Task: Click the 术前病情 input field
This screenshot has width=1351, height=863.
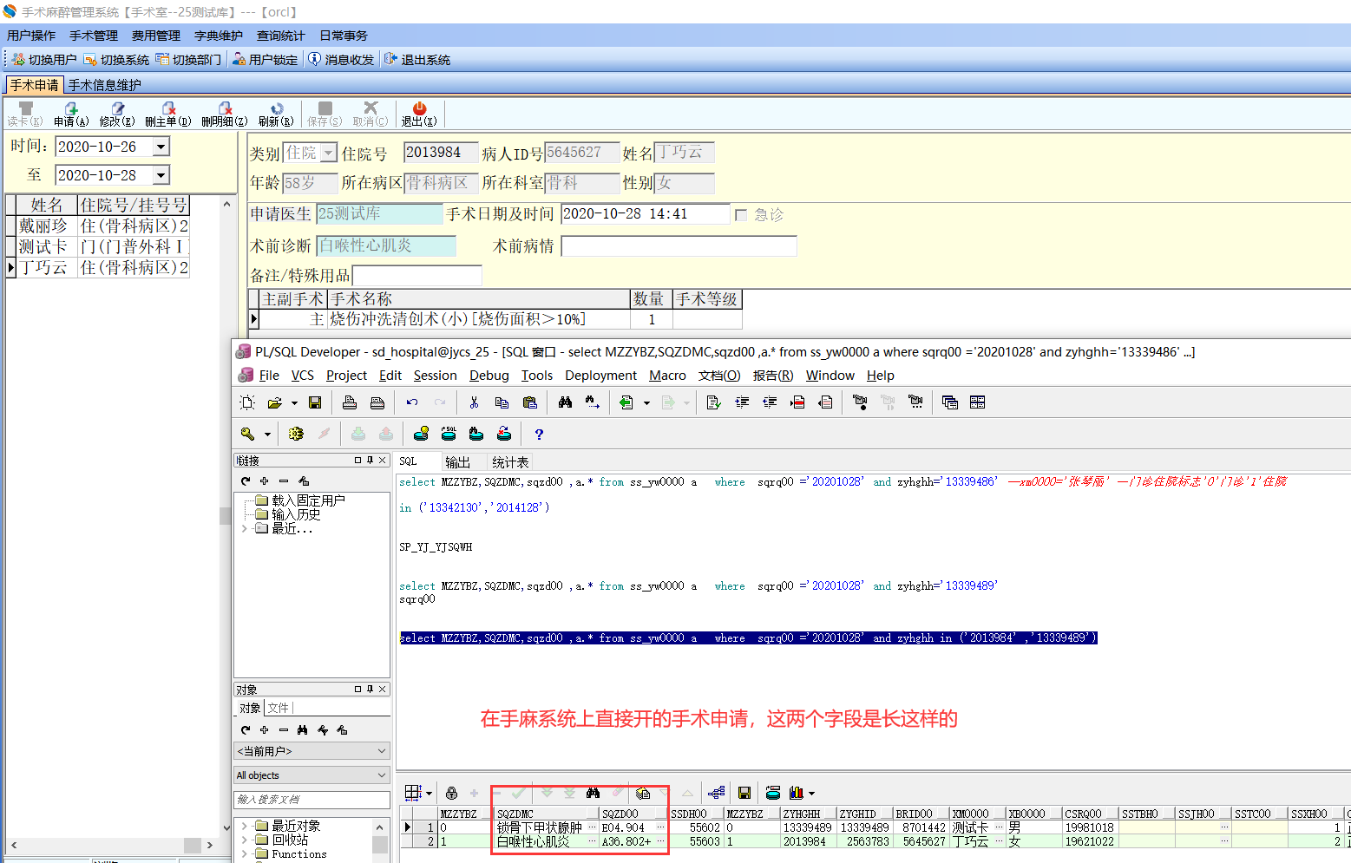Action: tap(679, 246)
